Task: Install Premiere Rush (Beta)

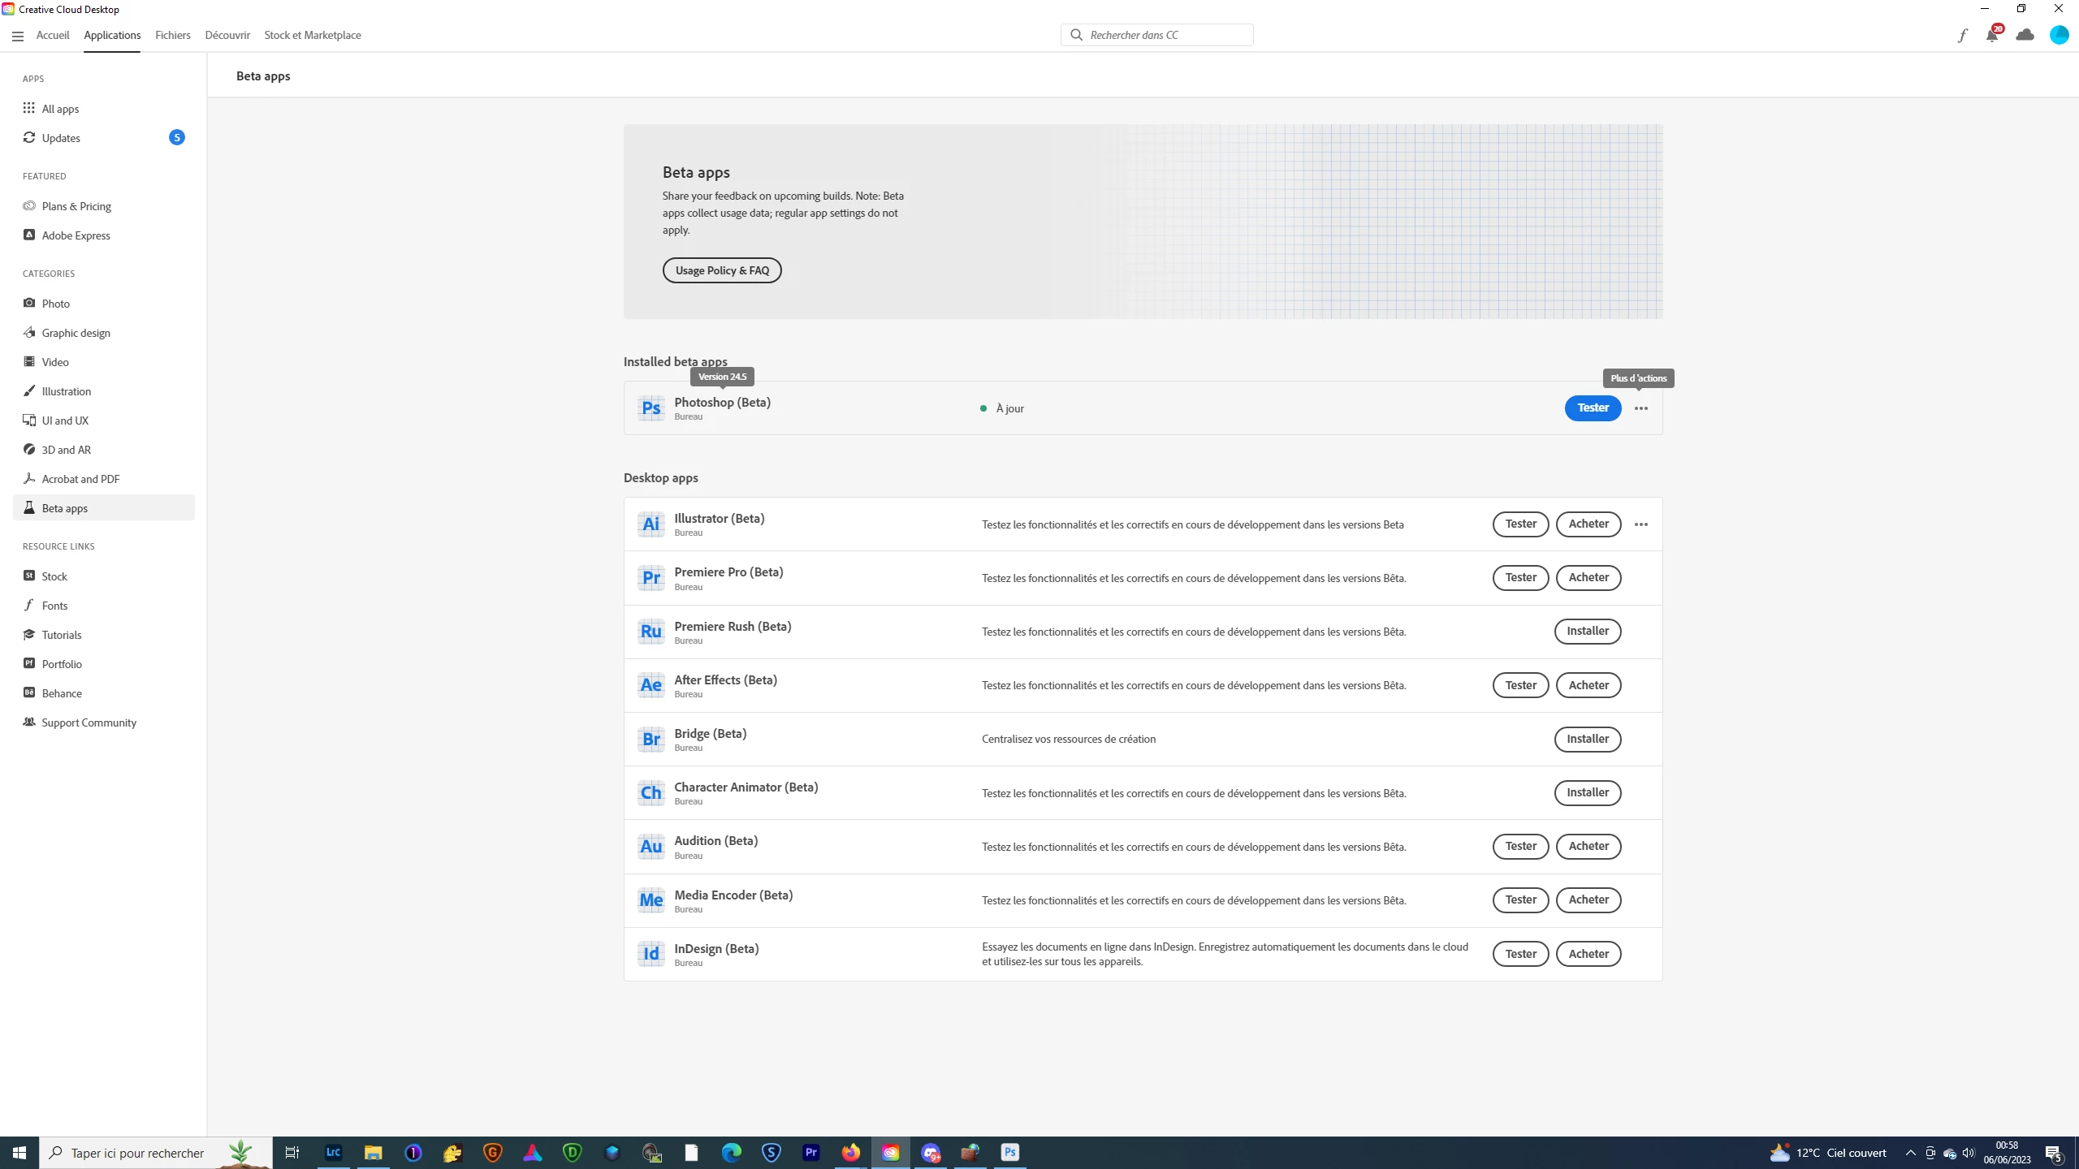Action: (1587, 632)
